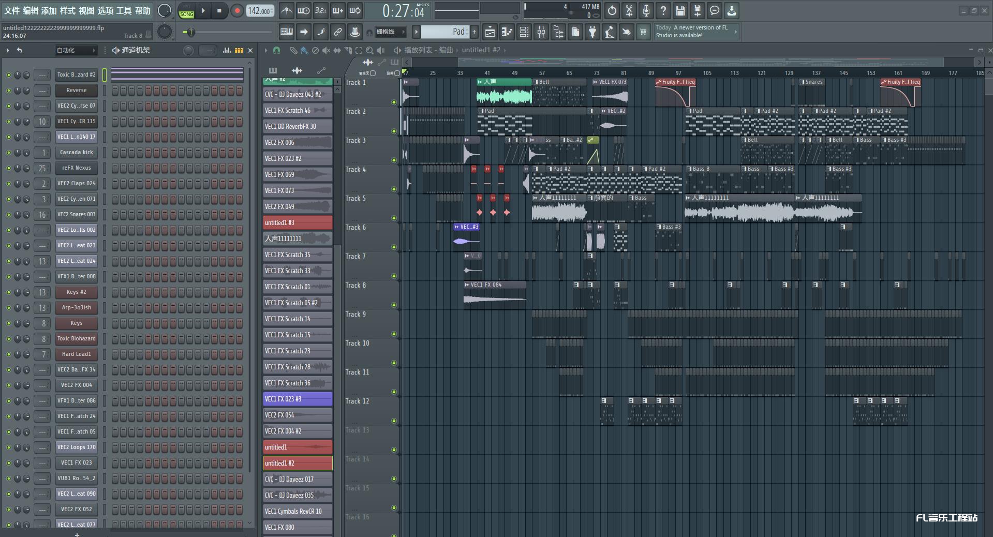
Task: Start playback with the play button
Action: coord(203,10)
